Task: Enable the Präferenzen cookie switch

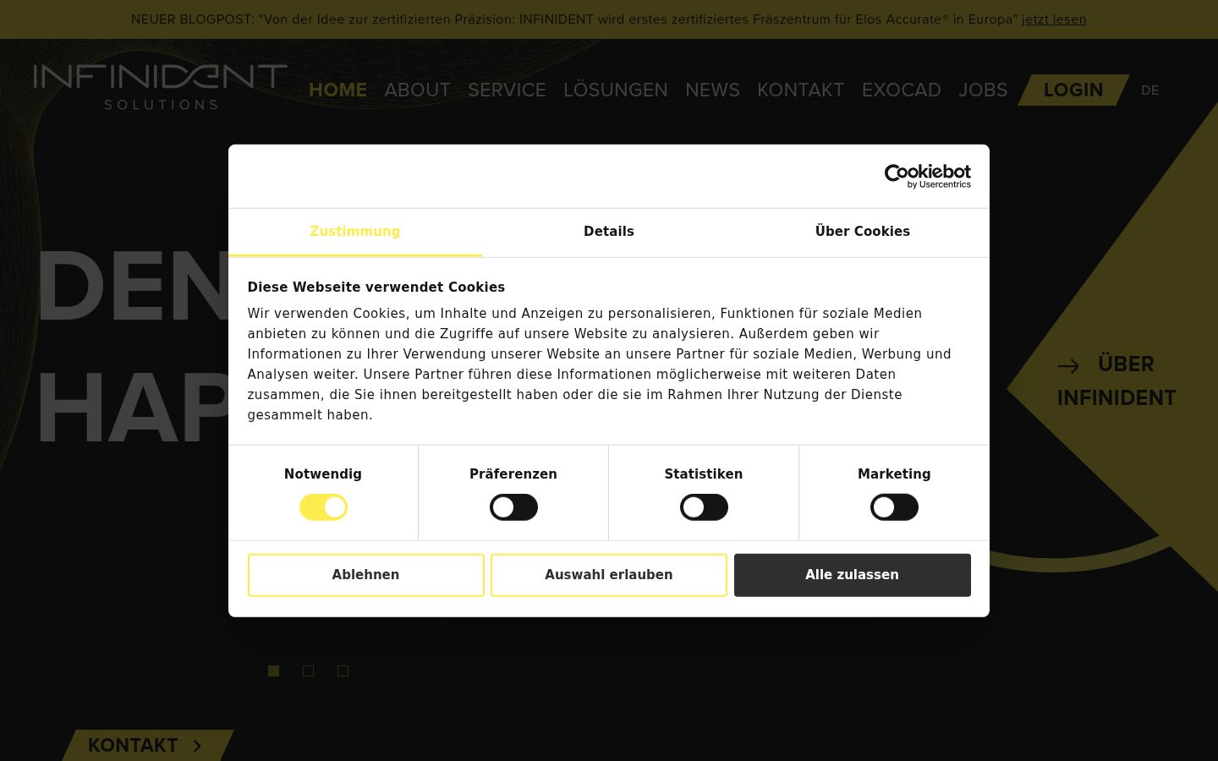Action: pyautogui.click(x=513, y=507)
